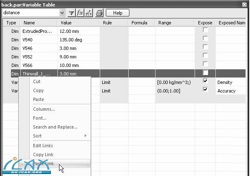Expand the distance unit type dropdown
250x176 pixels.
click(62, 13)
